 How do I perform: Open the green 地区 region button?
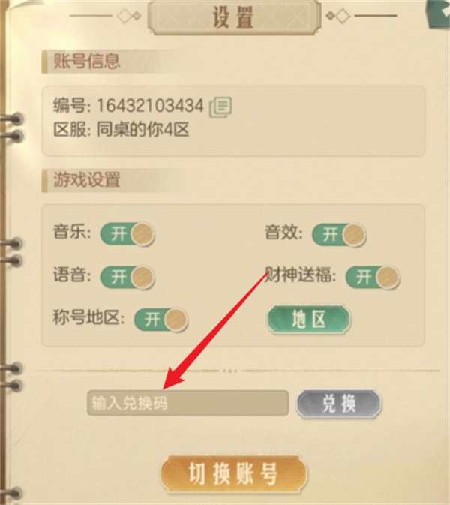[309, 319]
